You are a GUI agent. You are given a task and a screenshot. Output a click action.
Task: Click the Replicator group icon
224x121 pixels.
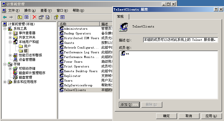(x=61, y=76)
